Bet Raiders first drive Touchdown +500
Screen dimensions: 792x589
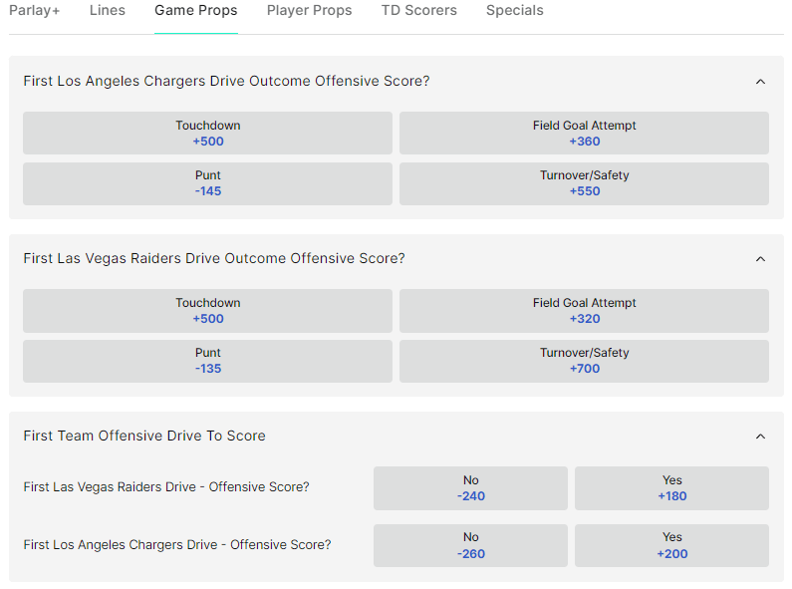point(207,311)
